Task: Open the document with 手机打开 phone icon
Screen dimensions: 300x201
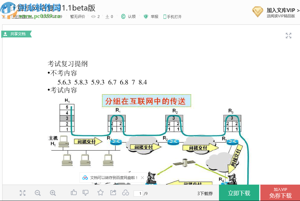Action: point(172,17)
